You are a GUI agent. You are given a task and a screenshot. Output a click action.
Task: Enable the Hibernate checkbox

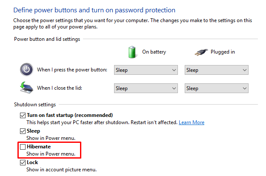pyautogui.click(x=23, y=147)
